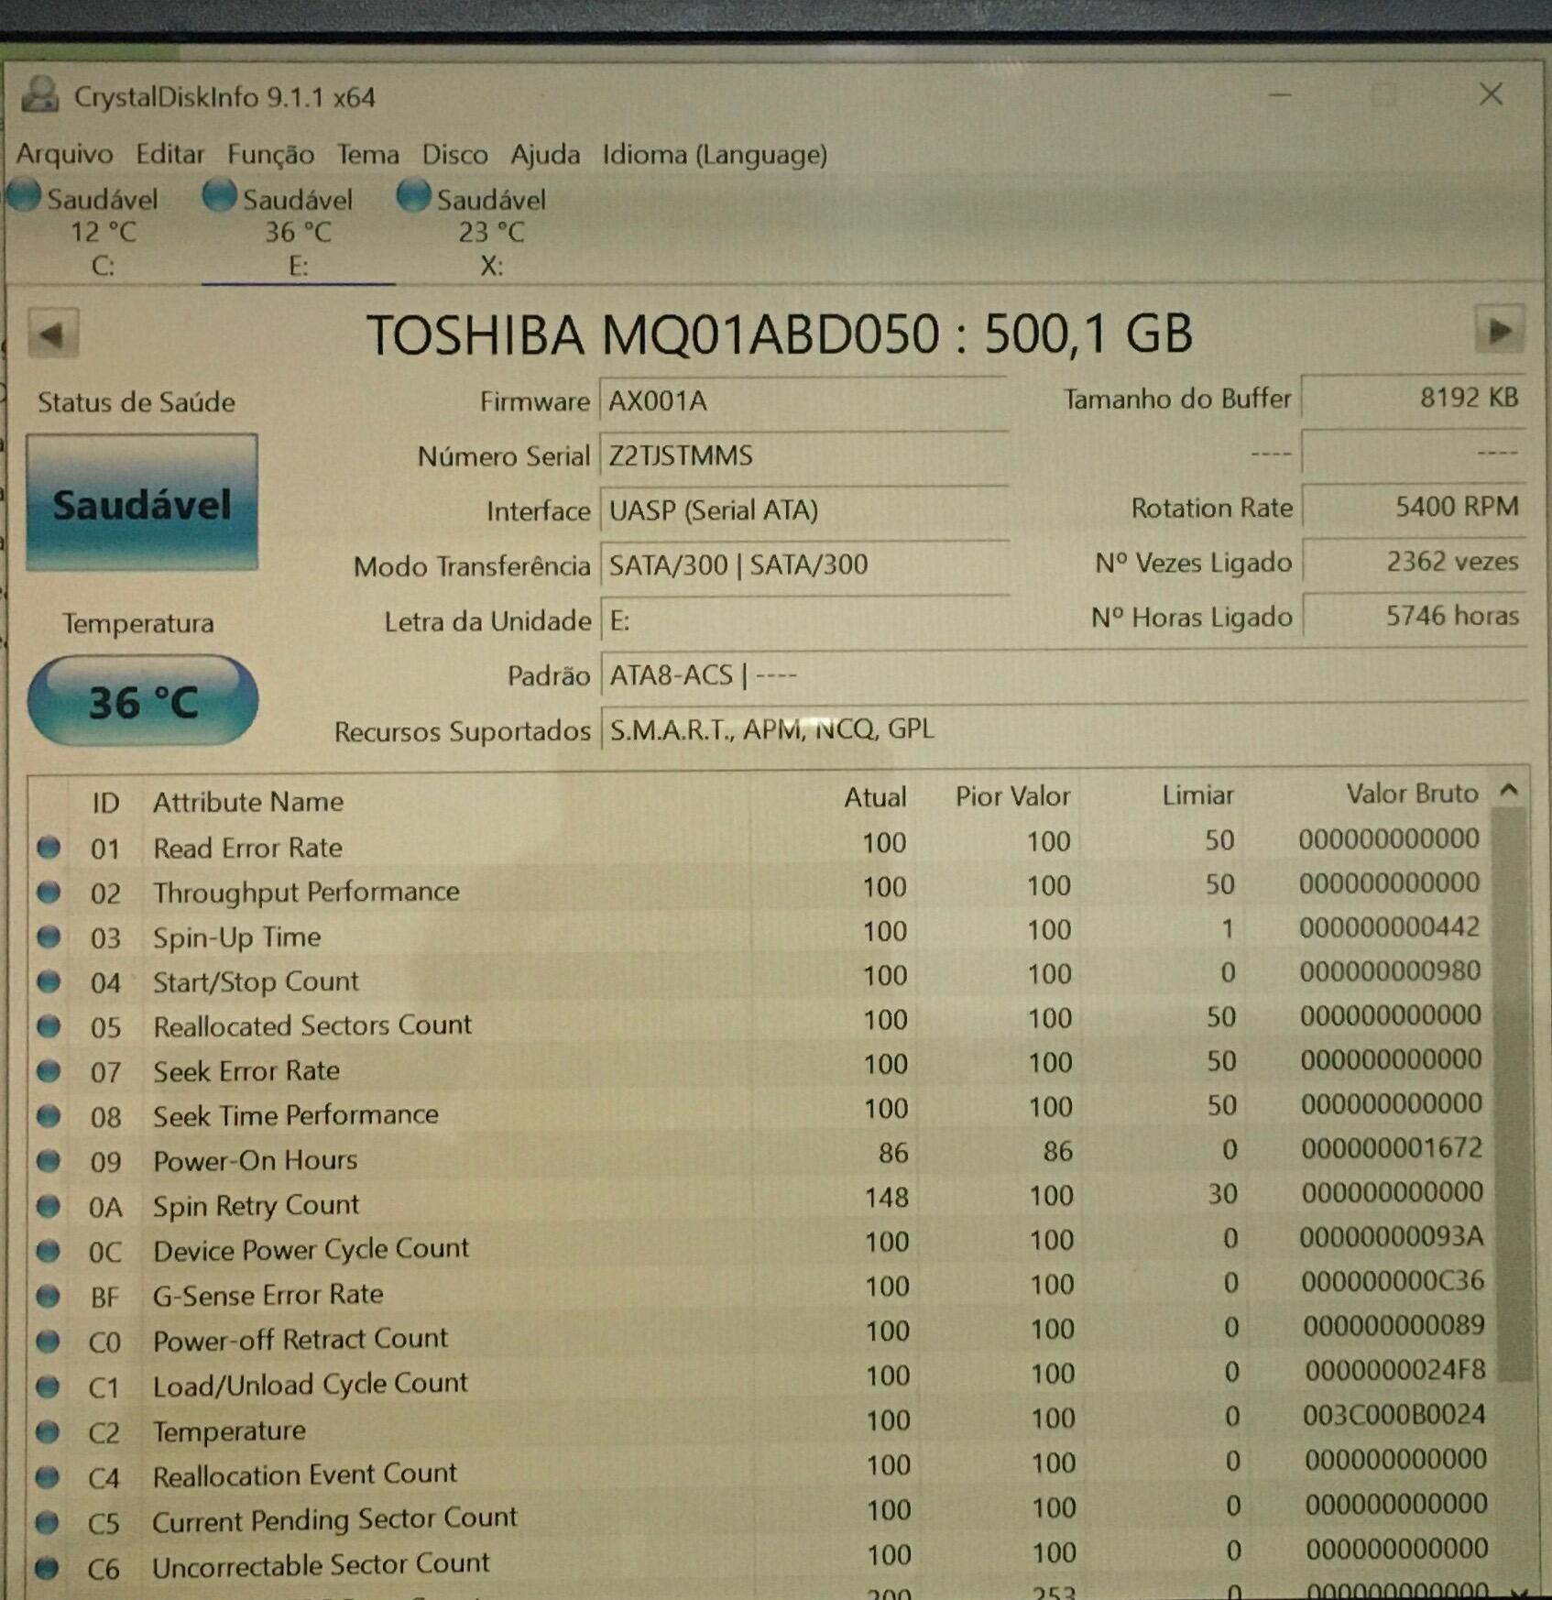Switch to the C: drive tab

click(103, 231)
